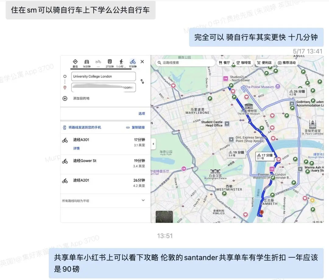Click the red destination pin on map
The height and width of the screenshot is (280, 329).
[261, 213]
